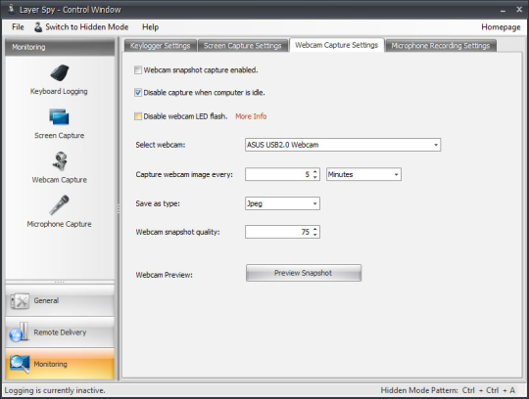Open the File menu
Viewport: 529px width, 399px height.
[x=18, y=27]
